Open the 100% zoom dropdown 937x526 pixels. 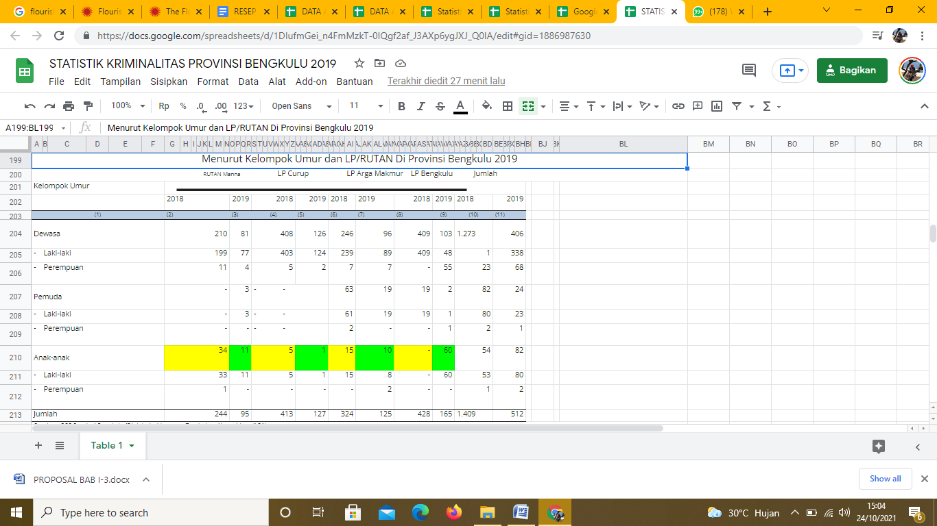[x=128, y=106]
